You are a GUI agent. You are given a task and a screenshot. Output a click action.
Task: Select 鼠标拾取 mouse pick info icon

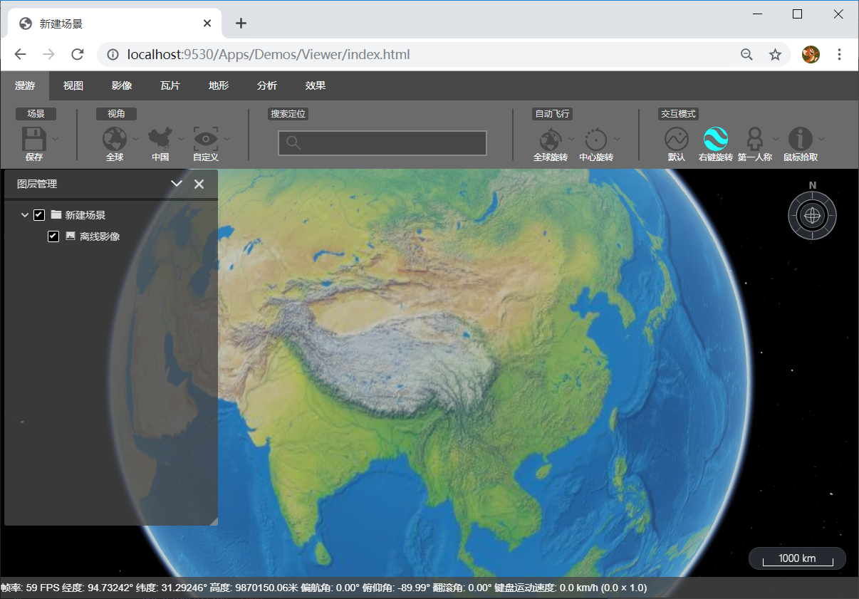point(801,139)
